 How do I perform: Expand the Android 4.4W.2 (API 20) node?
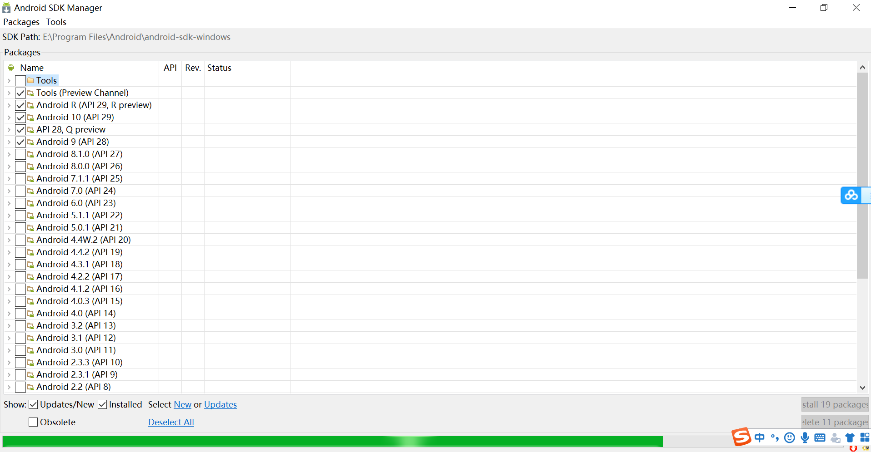(x=9, y=240)
